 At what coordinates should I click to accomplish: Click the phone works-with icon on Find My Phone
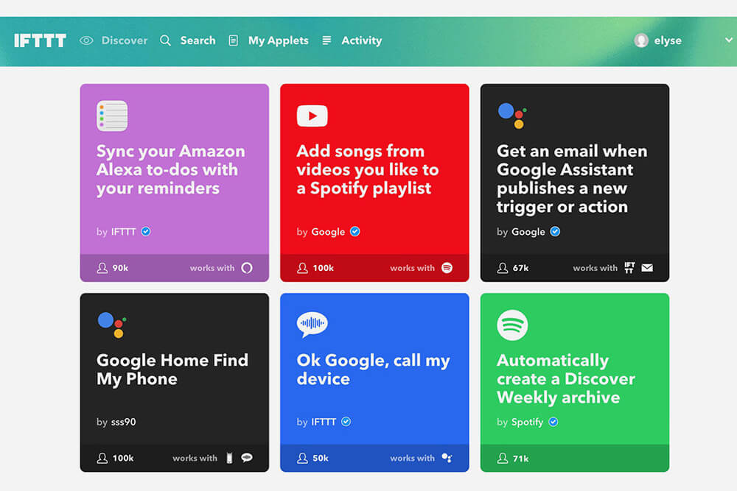(x=230, y=458)
